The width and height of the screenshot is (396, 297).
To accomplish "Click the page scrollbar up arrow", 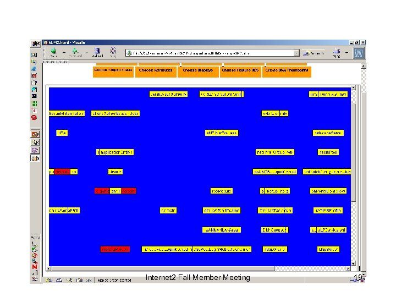I will pos(364,66).
